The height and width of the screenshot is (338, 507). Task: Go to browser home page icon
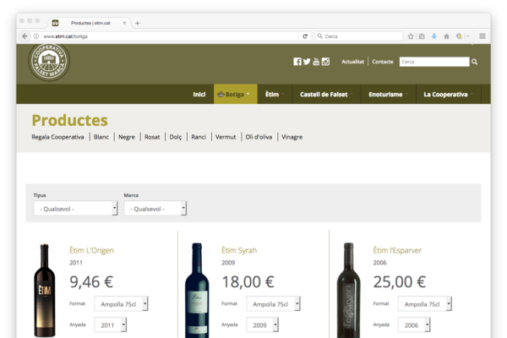point(446,36)
